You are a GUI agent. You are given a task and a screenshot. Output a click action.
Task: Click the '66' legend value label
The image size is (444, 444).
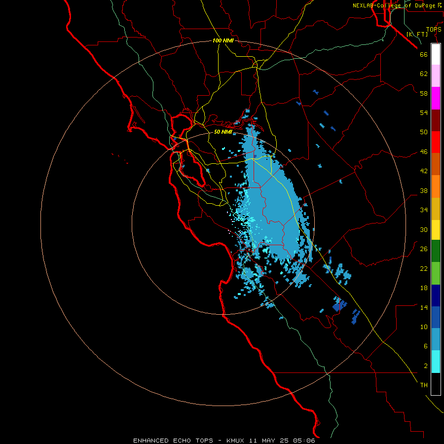[x=424, y=54]
